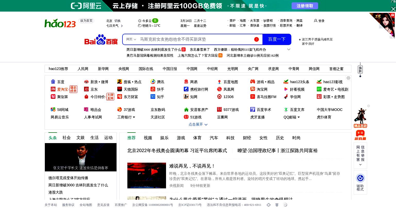Open 工商银行 dropdown arrow

coord(134,117)
